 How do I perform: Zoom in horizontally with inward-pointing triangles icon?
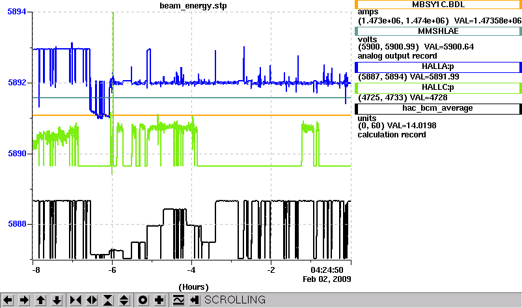coord(76,300)
